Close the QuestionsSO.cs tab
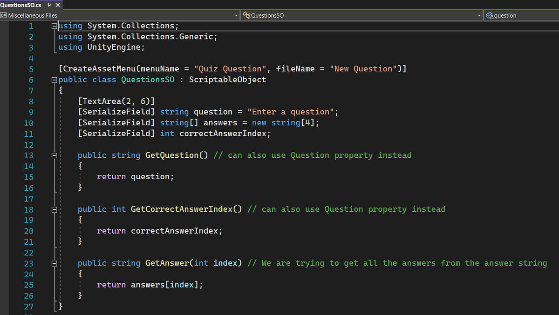The image size is (559, 315). coord(57,6)
